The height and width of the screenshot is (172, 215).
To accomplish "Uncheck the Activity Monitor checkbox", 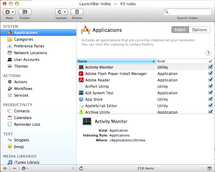I will (210, 67).
